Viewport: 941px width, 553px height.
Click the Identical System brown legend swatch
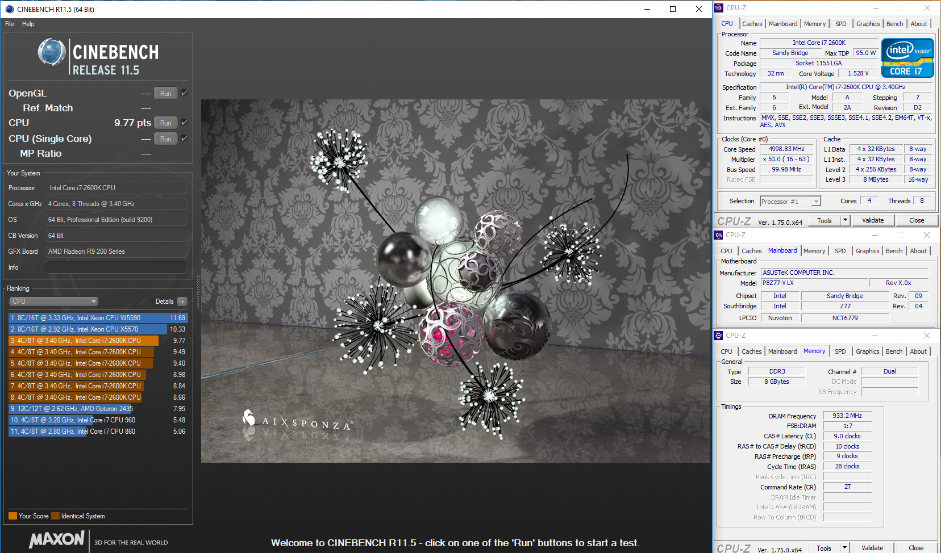[55, 516]
